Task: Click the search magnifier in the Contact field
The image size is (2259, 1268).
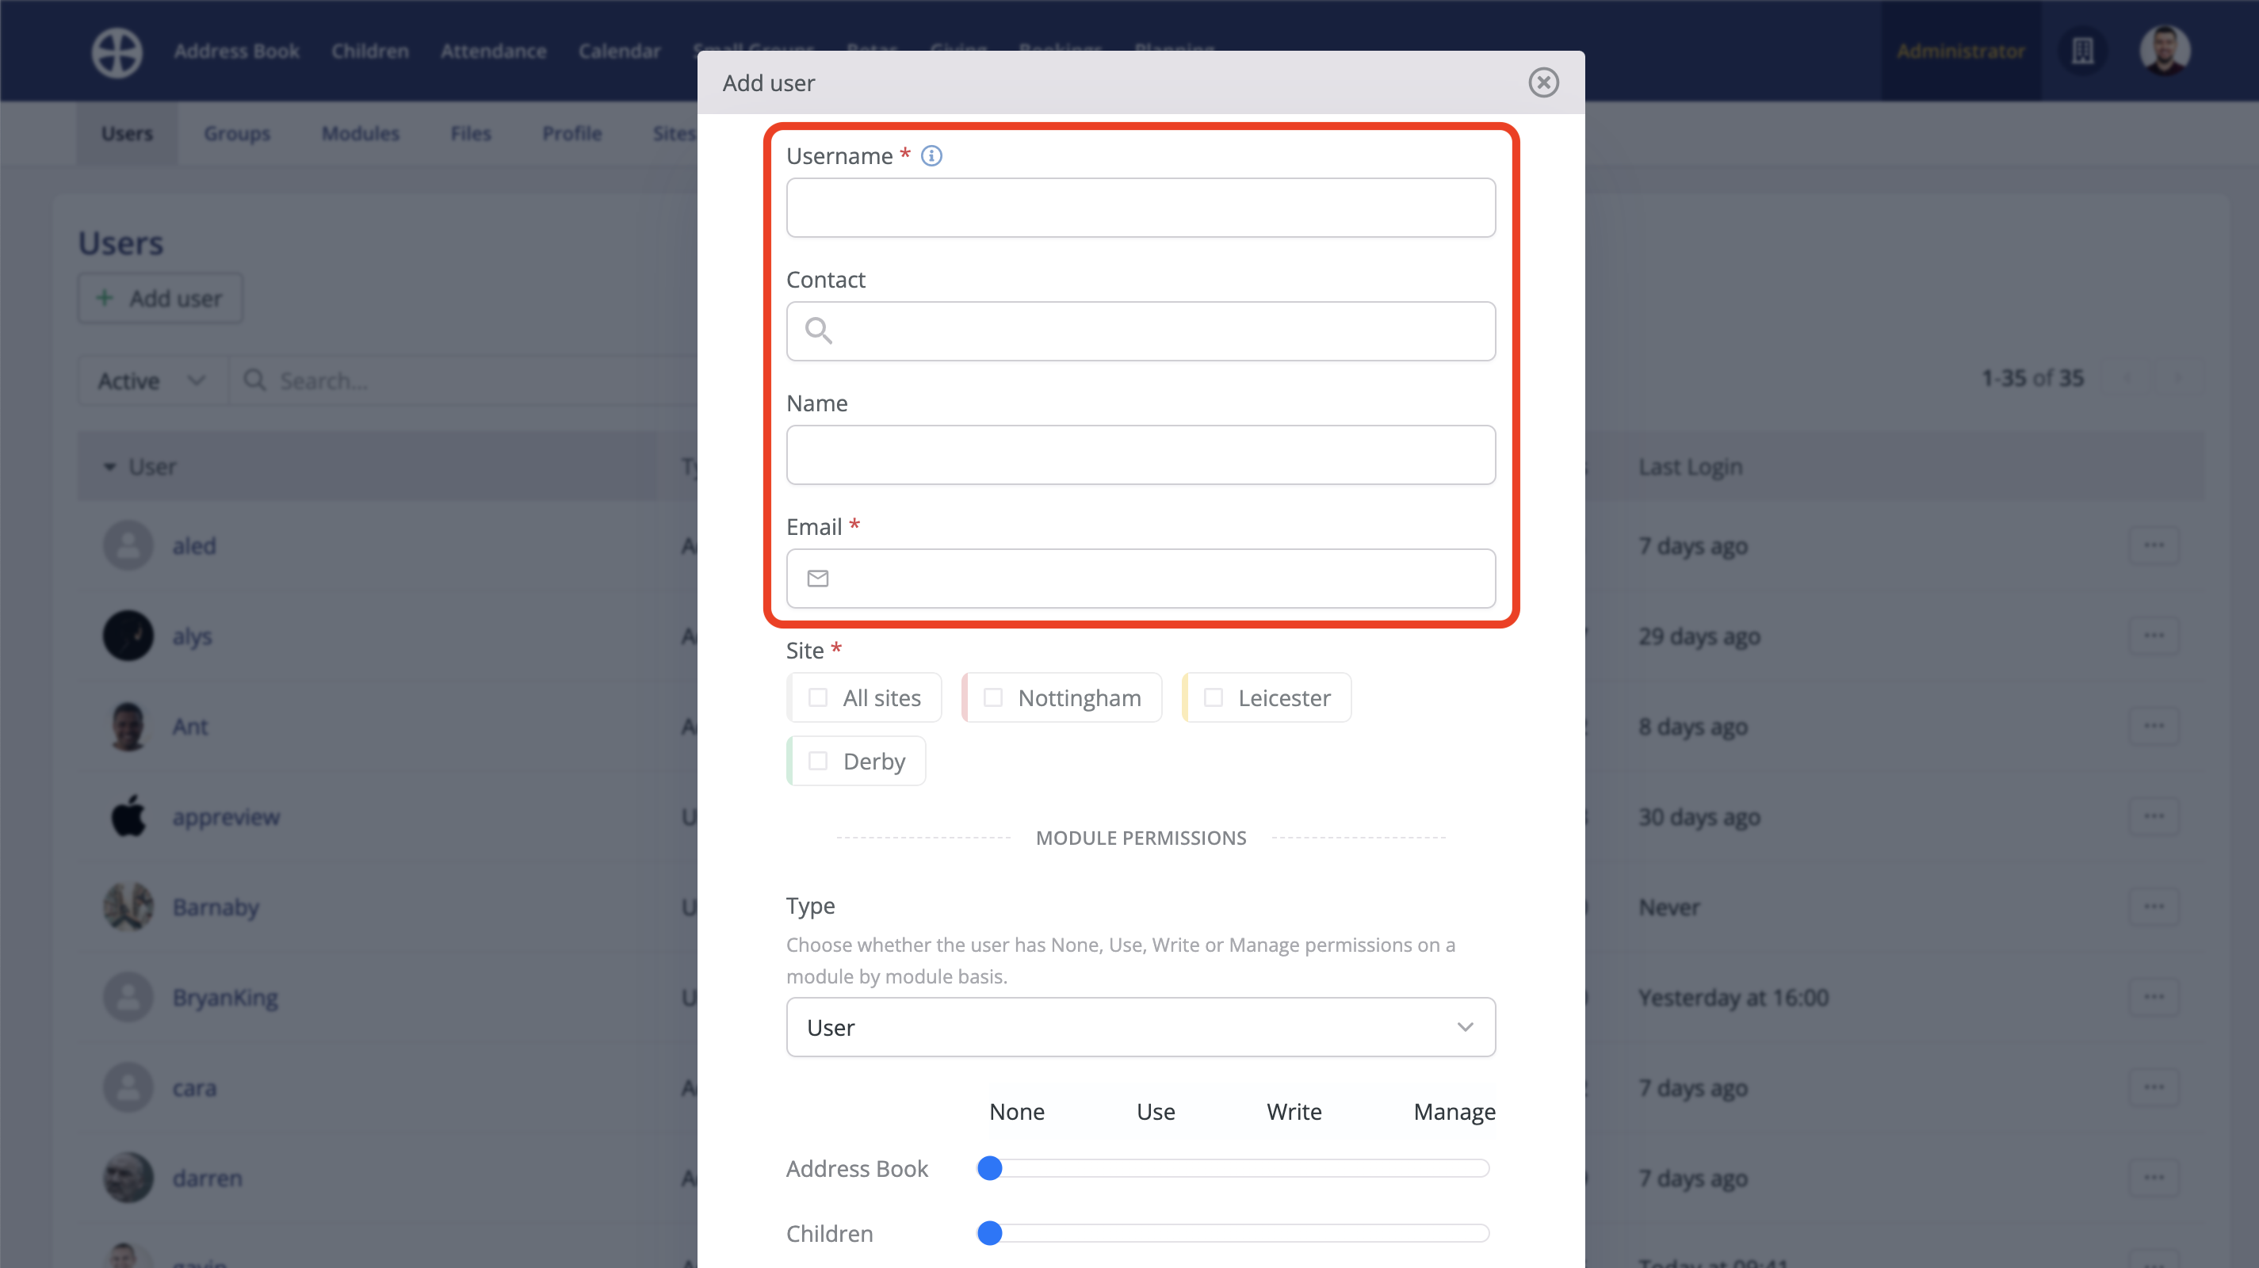Action: 818,330
